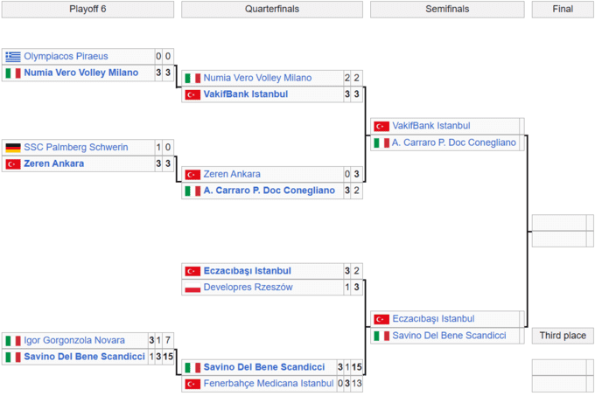Click the Italian flag by Numia Milano in Playoff 6
This screenshot has width=595, height=396.
point(13,73)
